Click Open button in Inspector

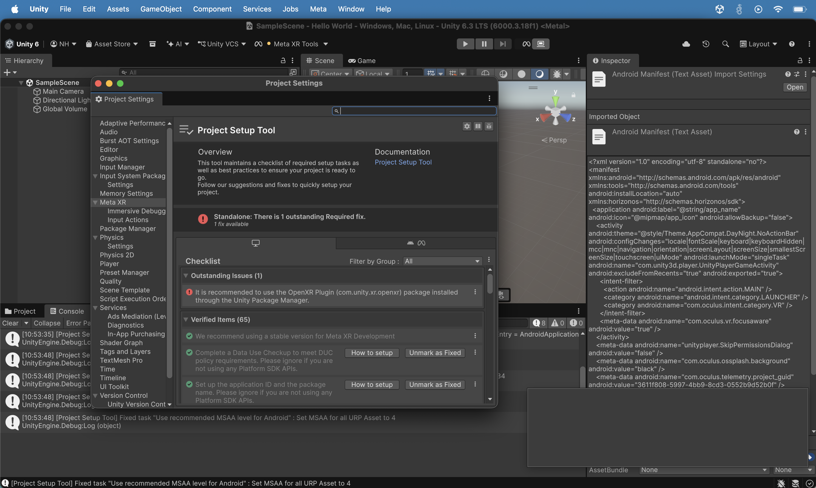point(795,87)
